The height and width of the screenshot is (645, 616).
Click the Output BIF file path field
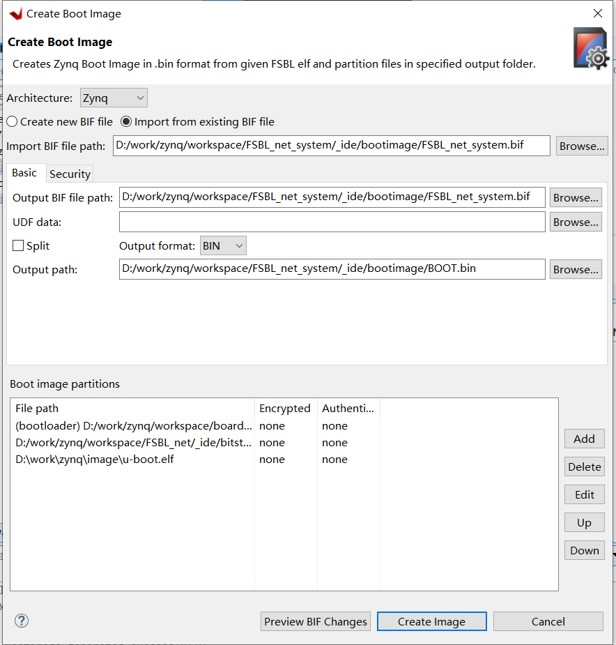(x=332, y=197)
